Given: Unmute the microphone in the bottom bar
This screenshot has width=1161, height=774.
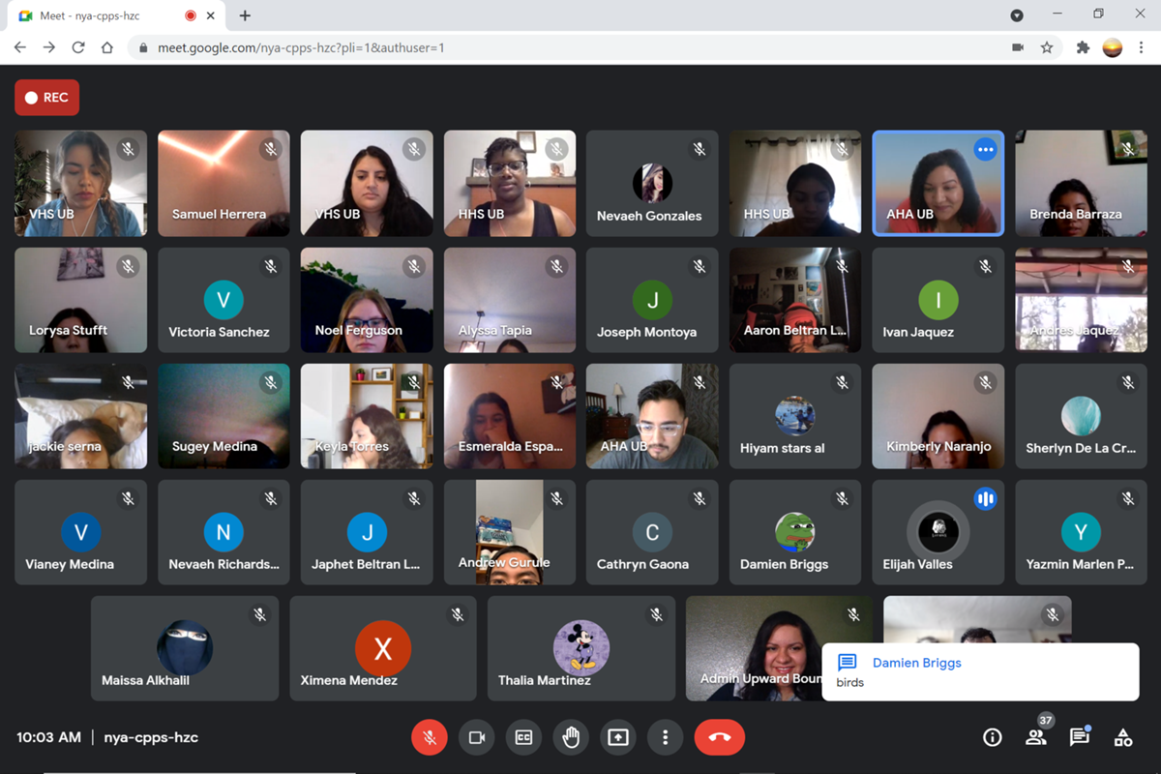Looking at the screenshot, I should (430, 737).
